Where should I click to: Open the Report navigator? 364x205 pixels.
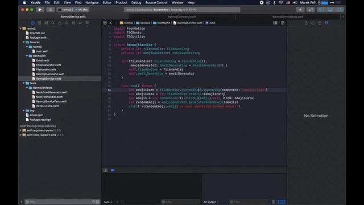87,23
